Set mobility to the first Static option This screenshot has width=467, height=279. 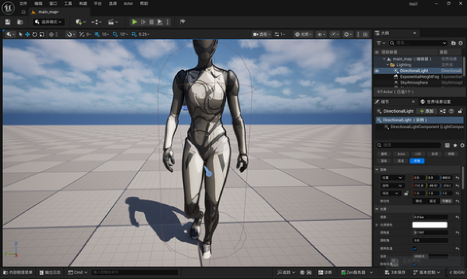pos(419,201)
